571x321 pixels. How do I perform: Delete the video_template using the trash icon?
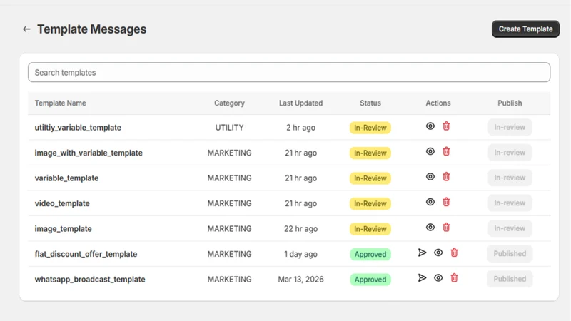(x=446, y=202)
